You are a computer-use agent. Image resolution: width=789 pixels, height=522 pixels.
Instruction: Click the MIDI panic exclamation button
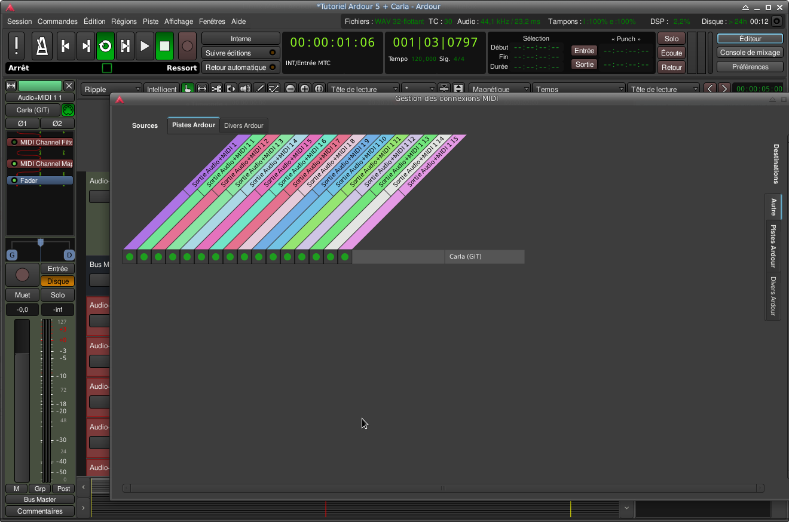16,46
